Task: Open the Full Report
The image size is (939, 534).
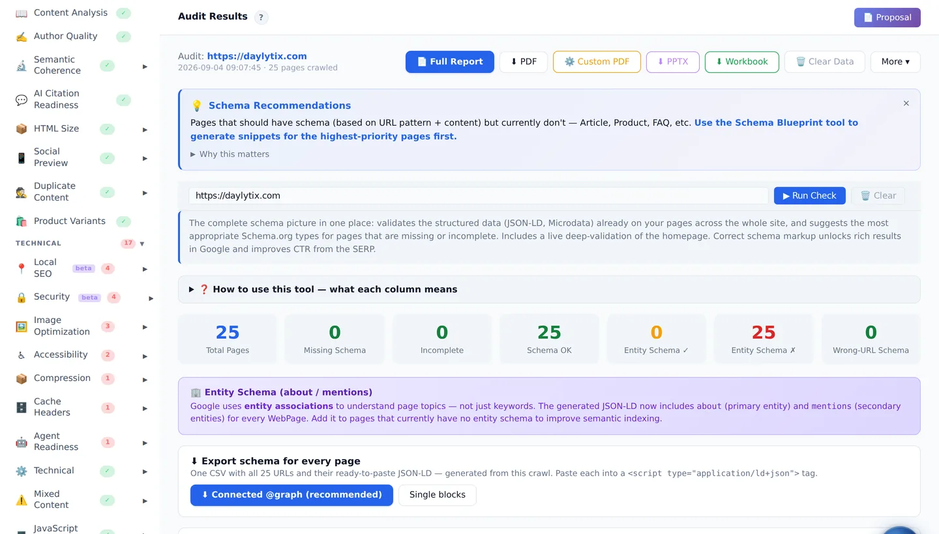Action: point(450,62)
